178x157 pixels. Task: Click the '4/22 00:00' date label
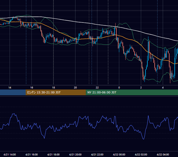point(119,154)
